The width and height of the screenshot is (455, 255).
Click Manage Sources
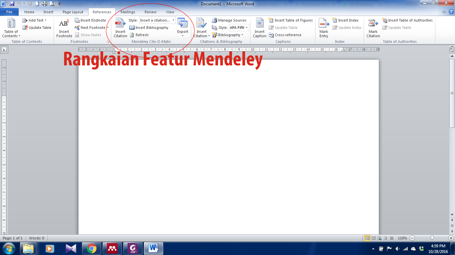click(x=229, y=20)
